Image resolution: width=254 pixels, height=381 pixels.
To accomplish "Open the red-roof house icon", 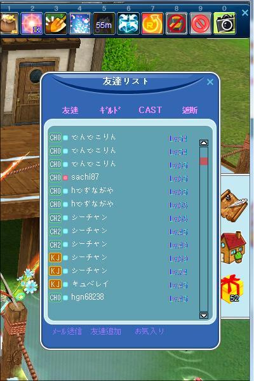I will click(233, 248).
